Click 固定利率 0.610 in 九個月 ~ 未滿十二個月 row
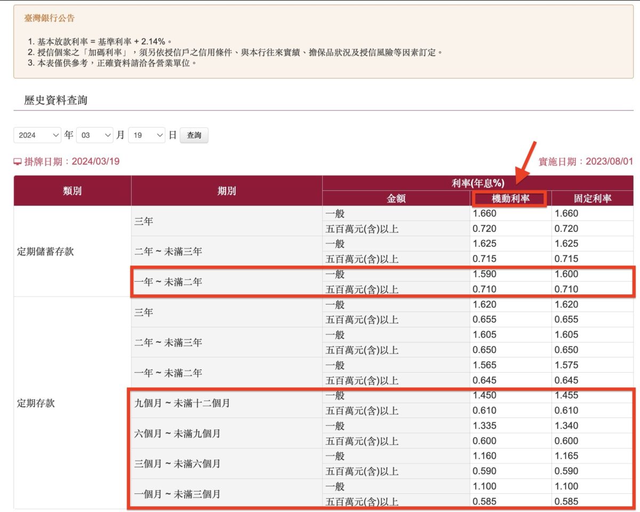 pos(566,411)
